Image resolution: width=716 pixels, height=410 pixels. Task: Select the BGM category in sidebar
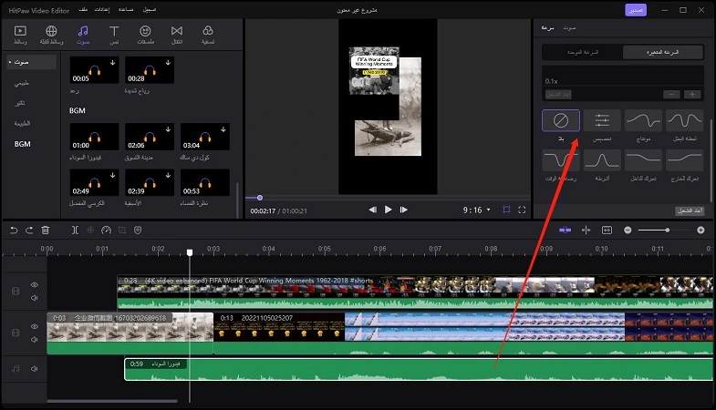pyautogui.click(x=23, y=144)
